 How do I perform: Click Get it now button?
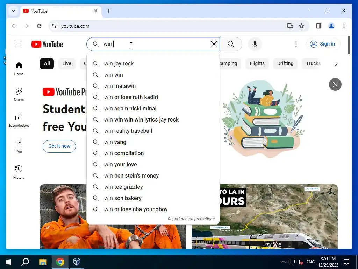(x=59, y=146)
